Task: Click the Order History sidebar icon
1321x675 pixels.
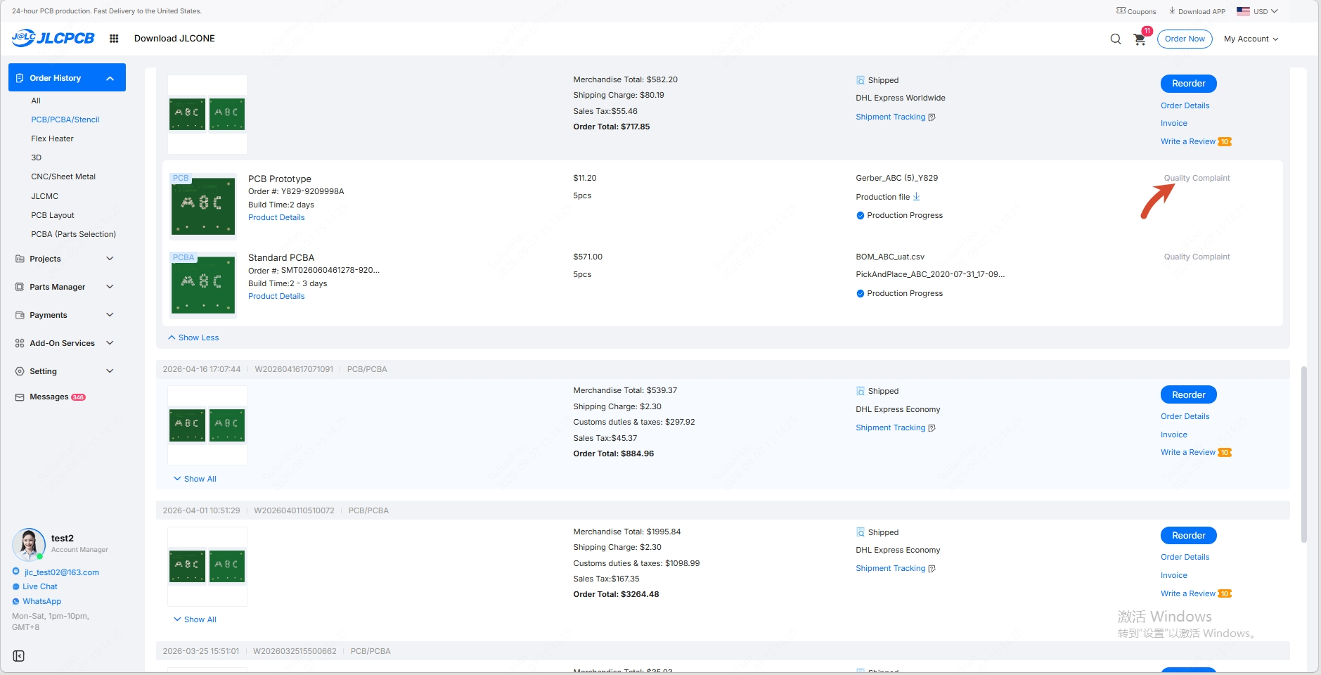Action: 20,78
